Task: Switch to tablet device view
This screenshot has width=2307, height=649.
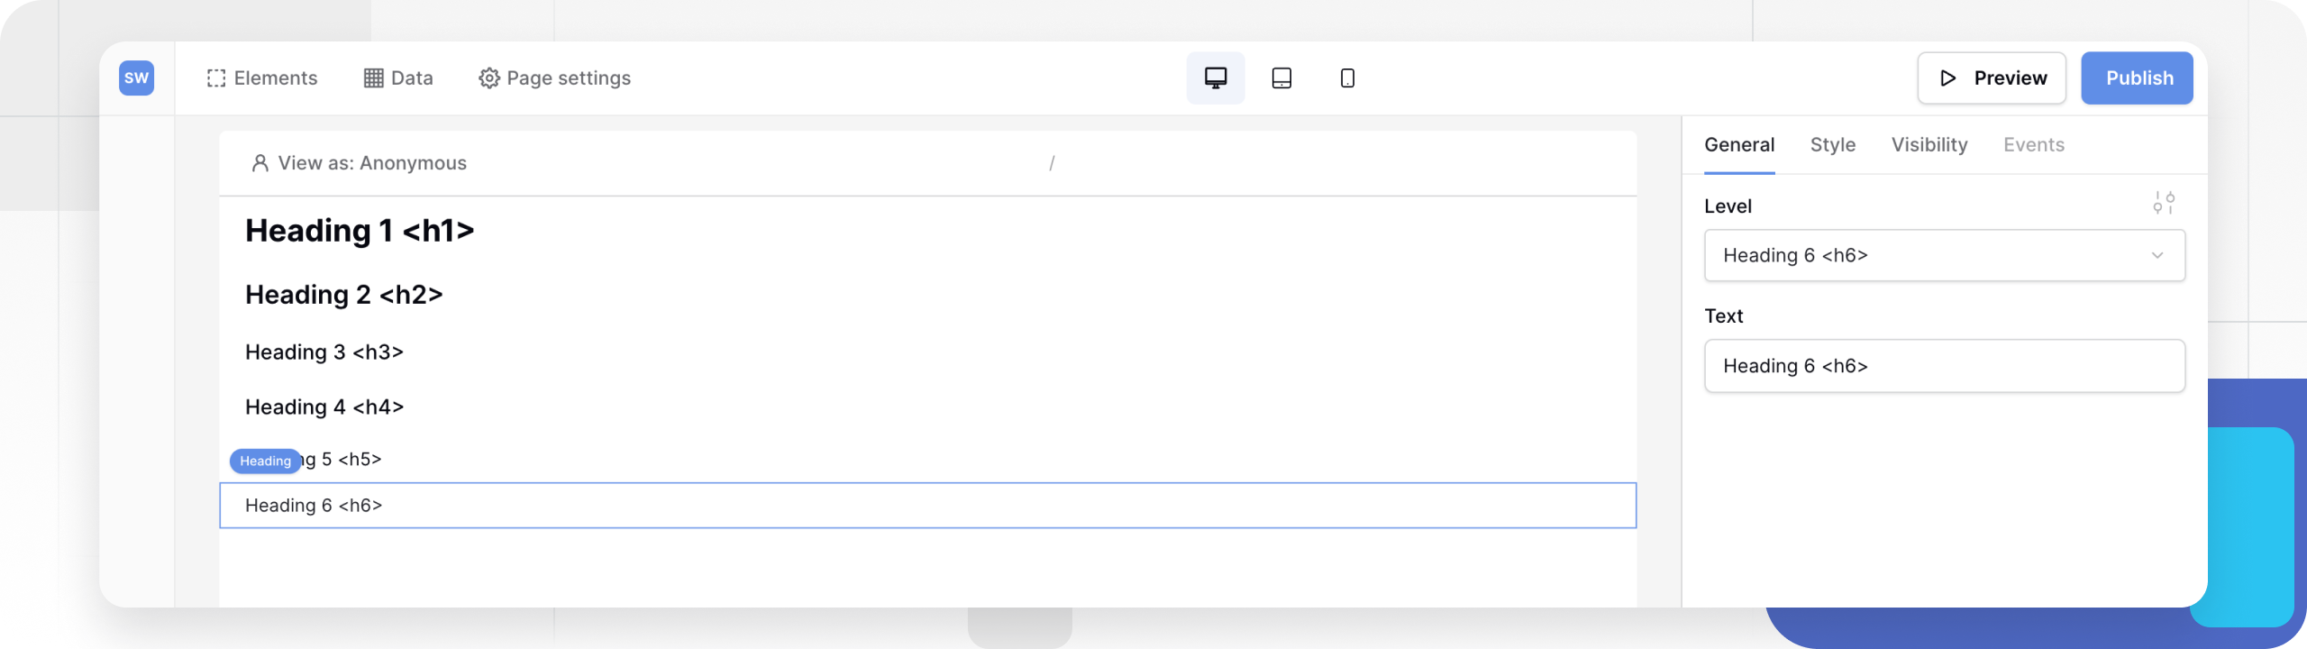Action: click(1281, 78)
